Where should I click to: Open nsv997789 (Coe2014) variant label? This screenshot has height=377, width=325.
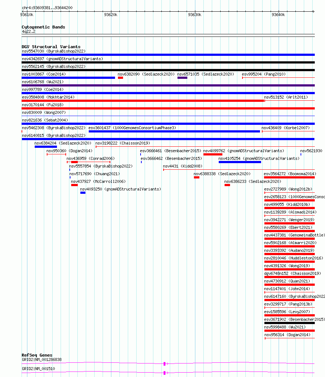(43, 90)
